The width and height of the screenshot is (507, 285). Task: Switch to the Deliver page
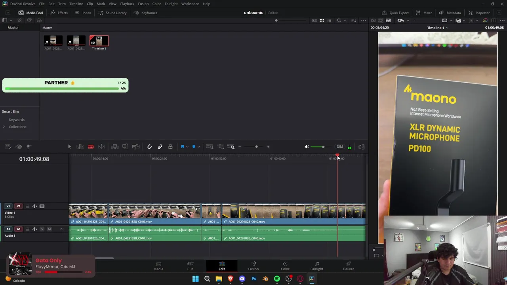(x=349, y=266)
